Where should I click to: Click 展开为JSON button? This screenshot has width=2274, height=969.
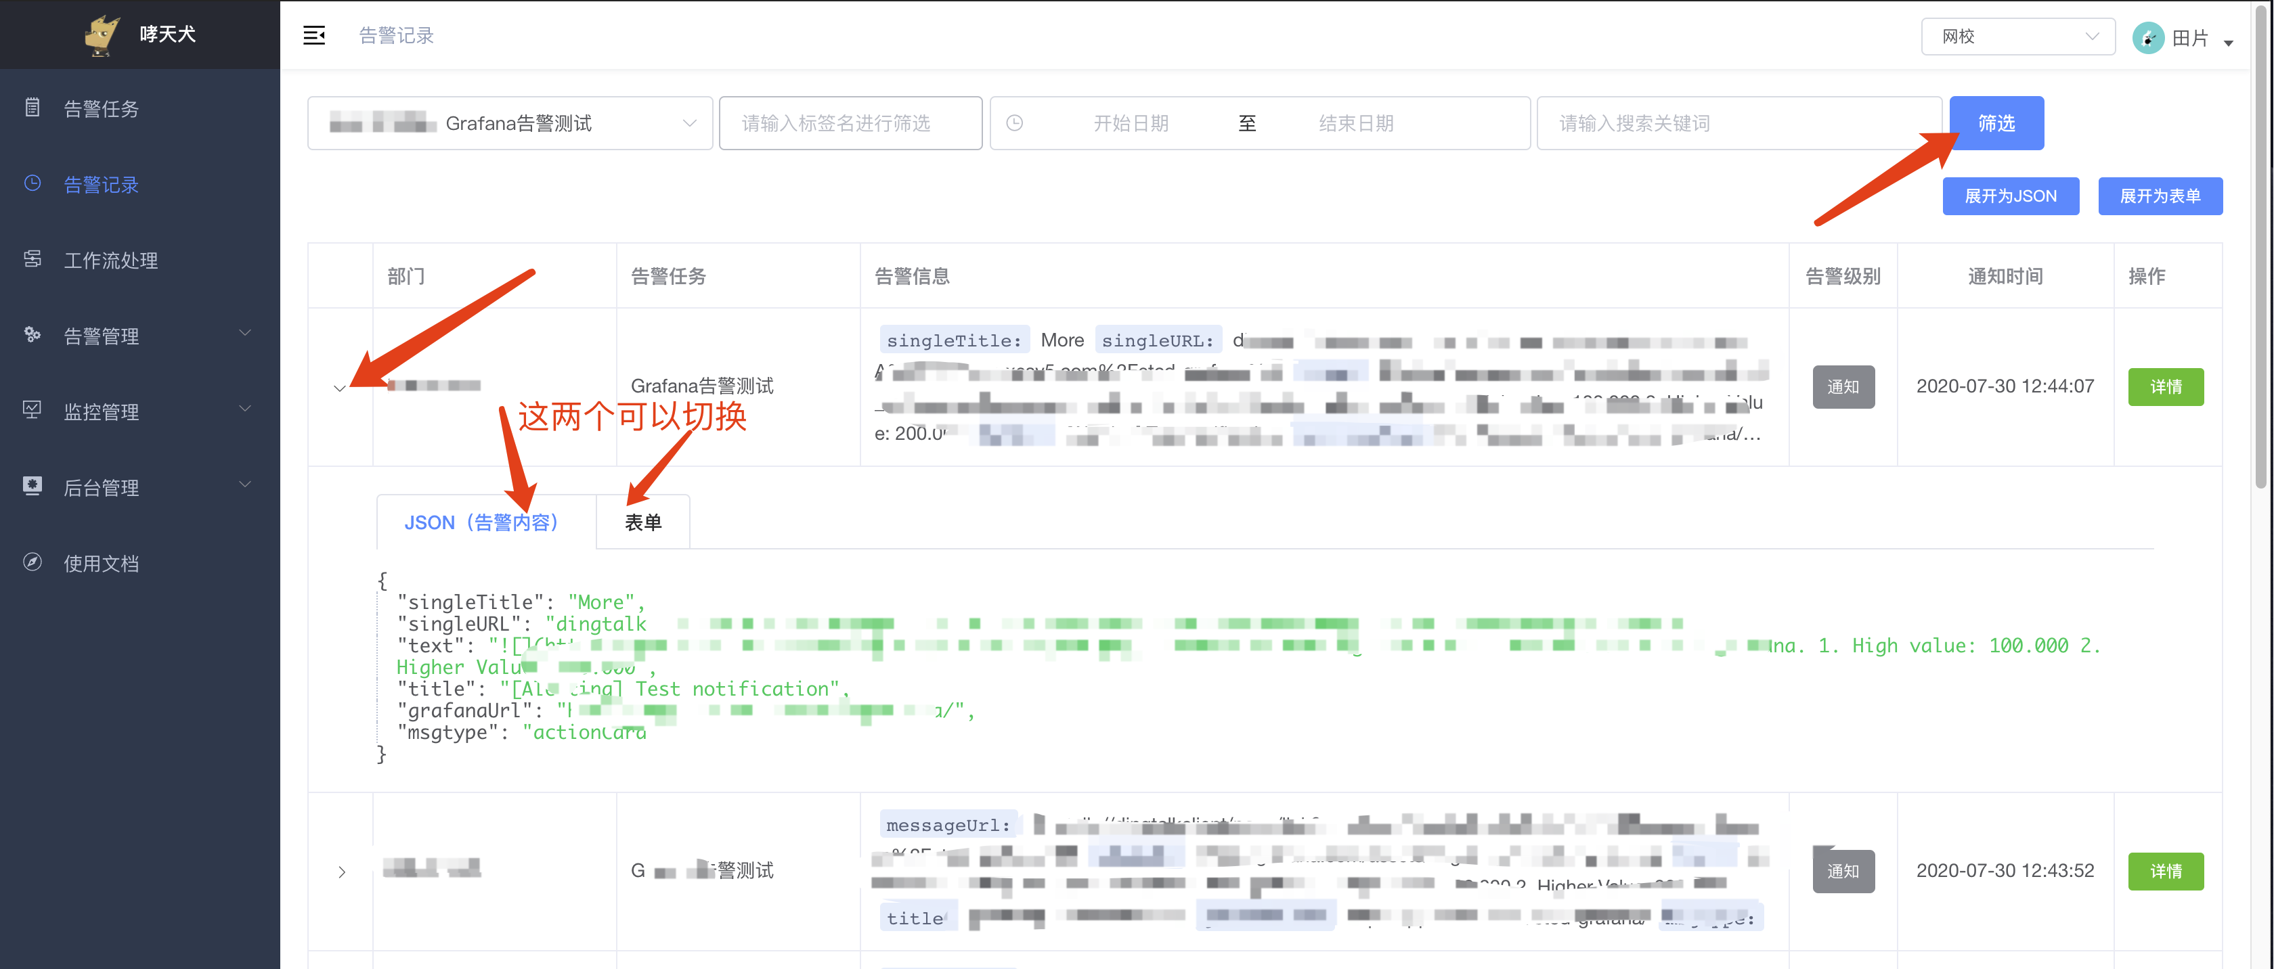[x=2010, y=196]
